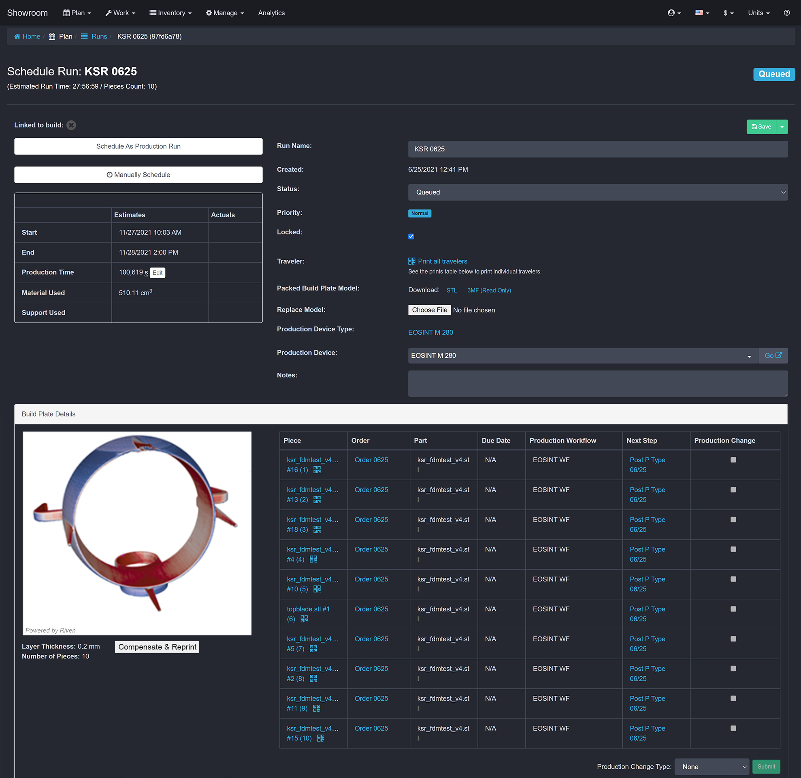
Task: Open the help question mark icon
Action: (786, 13)
